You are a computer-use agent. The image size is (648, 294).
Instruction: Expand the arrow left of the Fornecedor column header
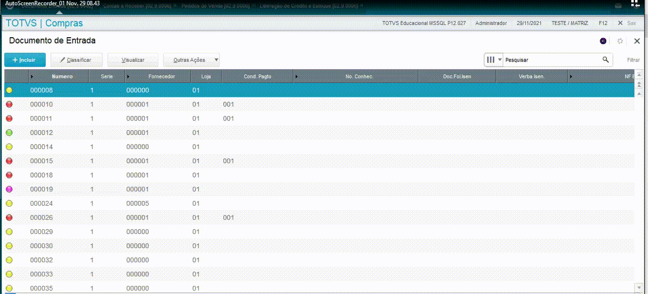coord(128,76)
